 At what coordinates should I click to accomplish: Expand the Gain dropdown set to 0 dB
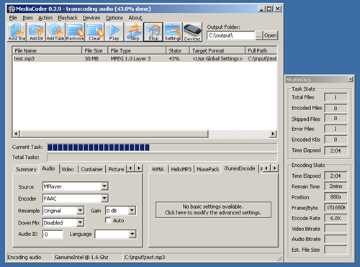tap(132, 210)
